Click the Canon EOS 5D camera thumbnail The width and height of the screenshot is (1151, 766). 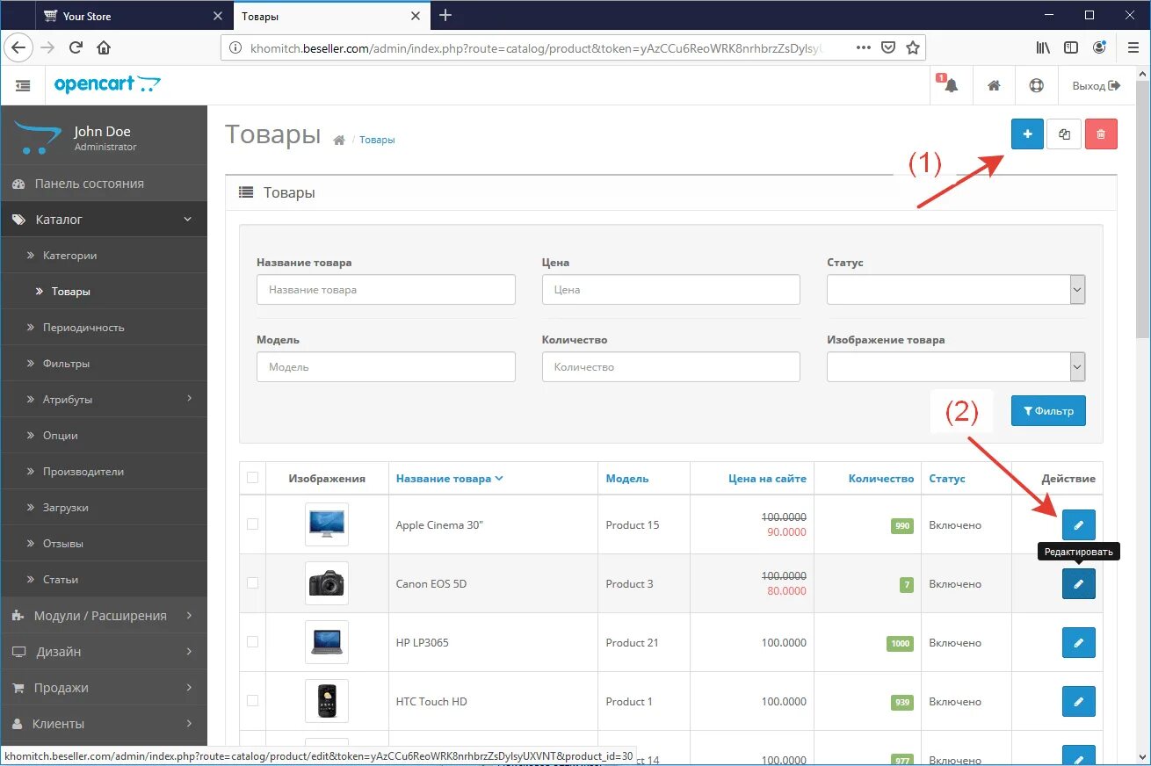327,583
